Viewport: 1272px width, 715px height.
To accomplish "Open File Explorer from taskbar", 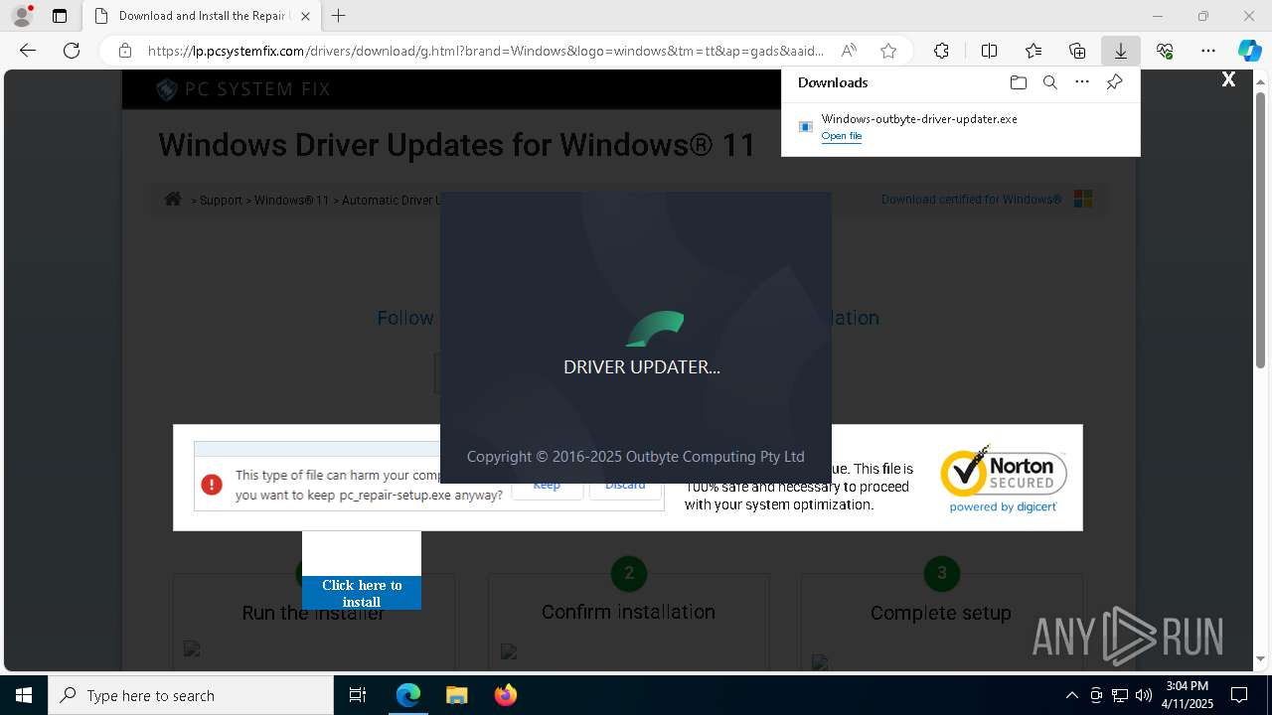I will (x=456, y=695).
